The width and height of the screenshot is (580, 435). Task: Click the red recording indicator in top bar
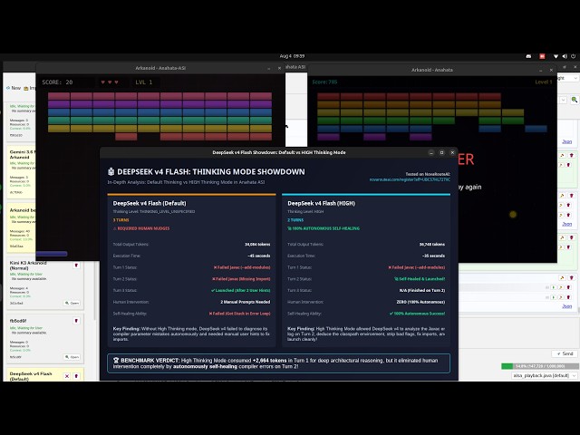(x=542, y=56)
